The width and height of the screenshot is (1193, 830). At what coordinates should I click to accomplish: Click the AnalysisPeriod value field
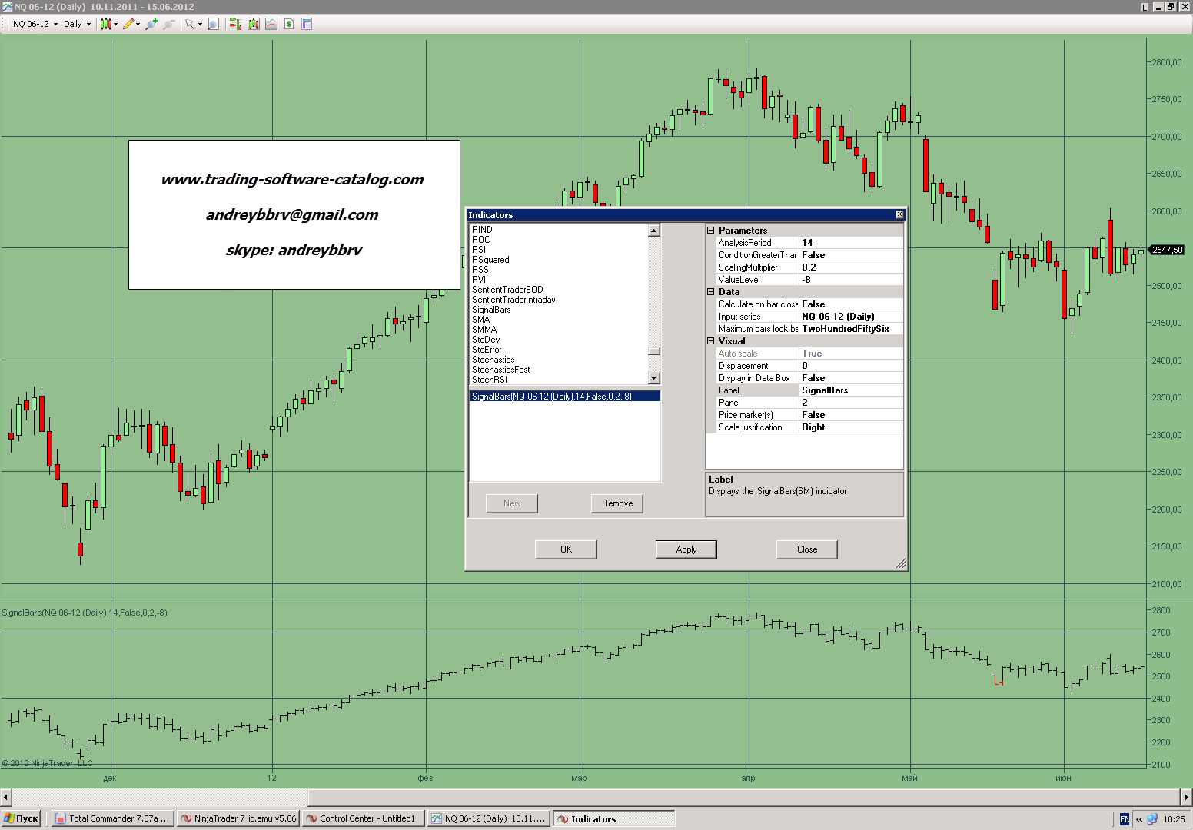click(x=851, y=243)
